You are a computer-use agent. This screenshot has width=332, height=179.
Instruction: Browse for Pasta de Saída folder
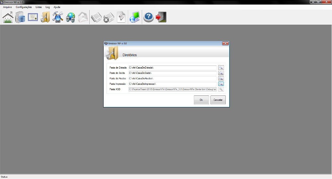tap(221, 73)
